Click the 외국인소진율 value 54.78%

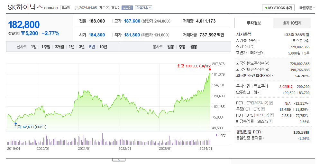(x=302, y=76)
